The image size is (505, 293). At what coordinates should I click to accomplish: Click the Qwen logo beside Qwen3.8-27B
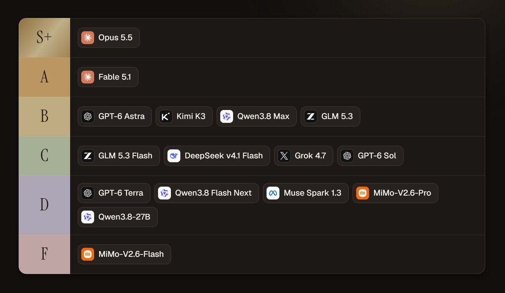pyautogui.click(x=88, y=217)
